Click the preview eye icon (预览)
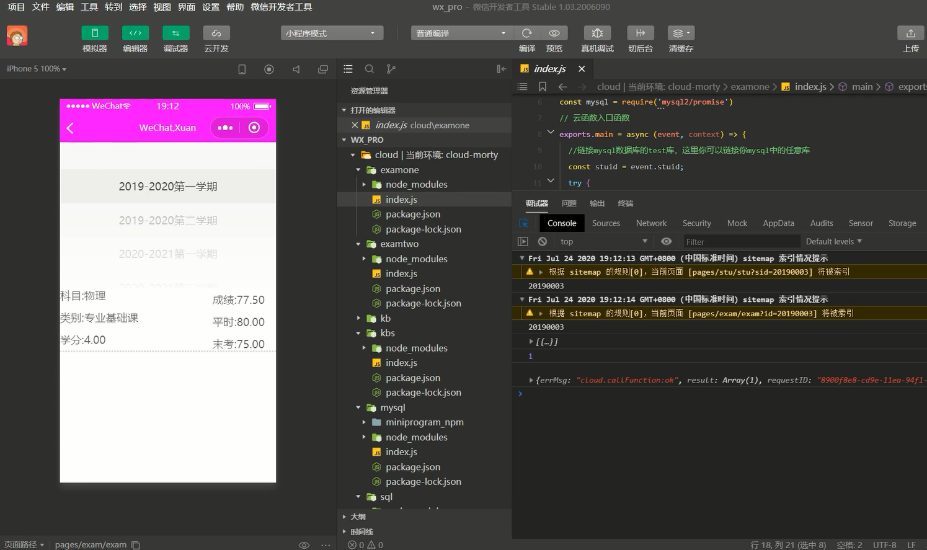 tap(554, 33)
